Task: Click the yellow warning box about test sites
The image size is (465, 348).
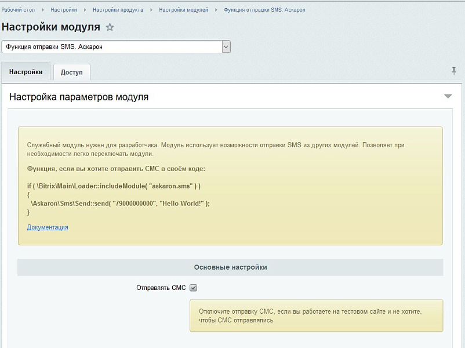Action: point(316,316)
